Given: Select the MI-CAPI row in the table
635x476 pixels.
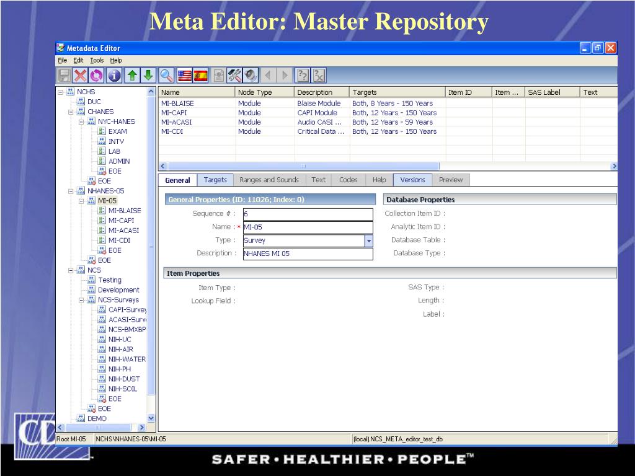Looking at the screenshot, I should [x=388, y=113].
